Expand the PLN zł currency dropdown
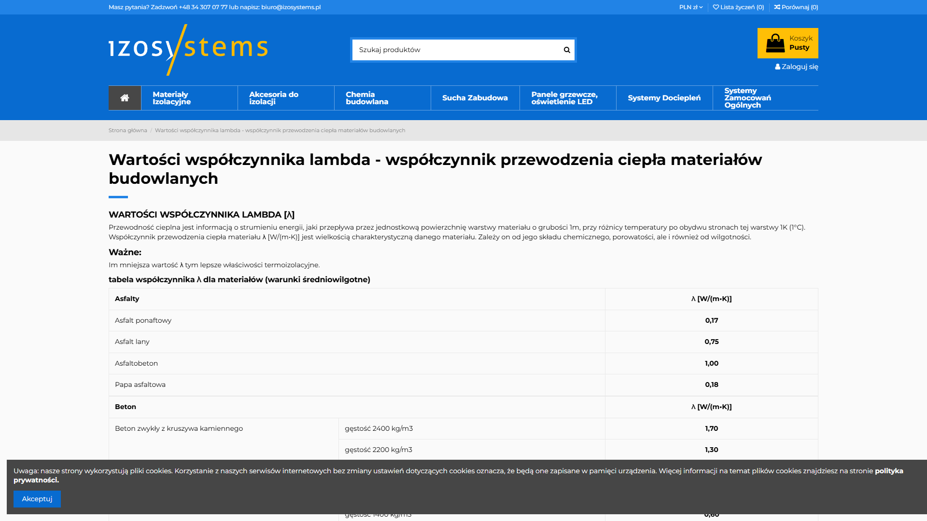Image resolution: width=927 pixels, height=521 pixels. pyautogui.click(x=690, y=7)
